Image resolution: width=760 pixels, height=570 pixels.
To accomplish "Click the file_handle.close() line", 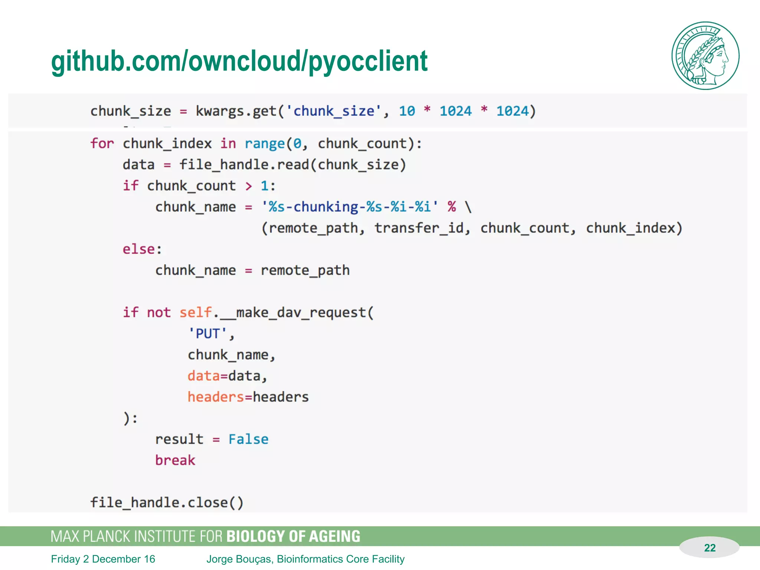I will pos(167,503).
